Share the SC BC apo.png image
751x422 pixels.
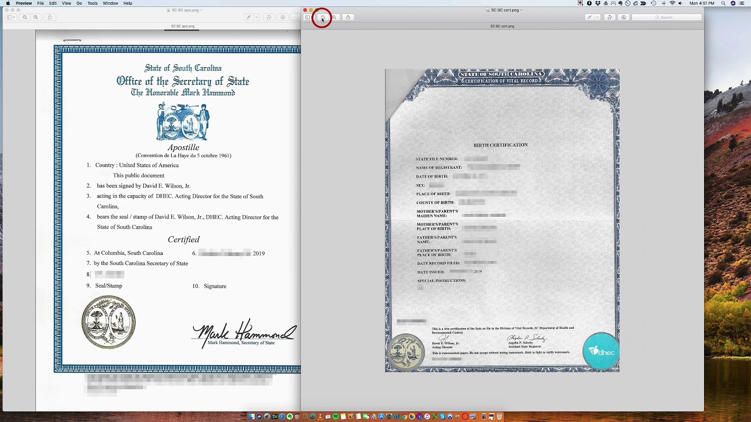tap(49, 18)
